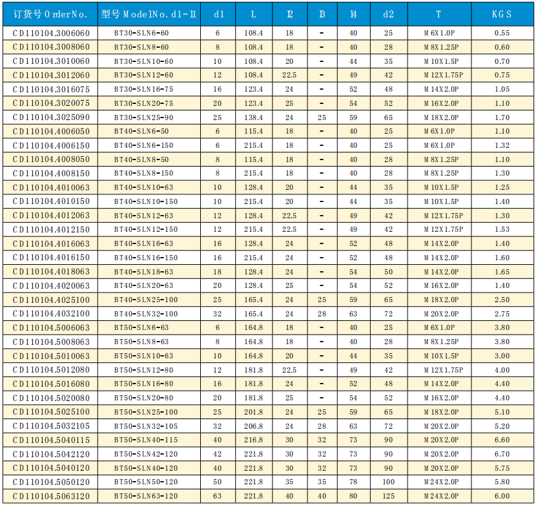Image resolution: width=538 pixels, height=505 pixels.
Task: Select order number CD110104.5008063
Action: pyautogui.click(x=51, y=342)
